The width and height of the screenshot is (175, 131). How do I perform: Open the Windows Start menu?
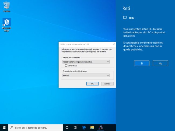click(x=4, y=128)
